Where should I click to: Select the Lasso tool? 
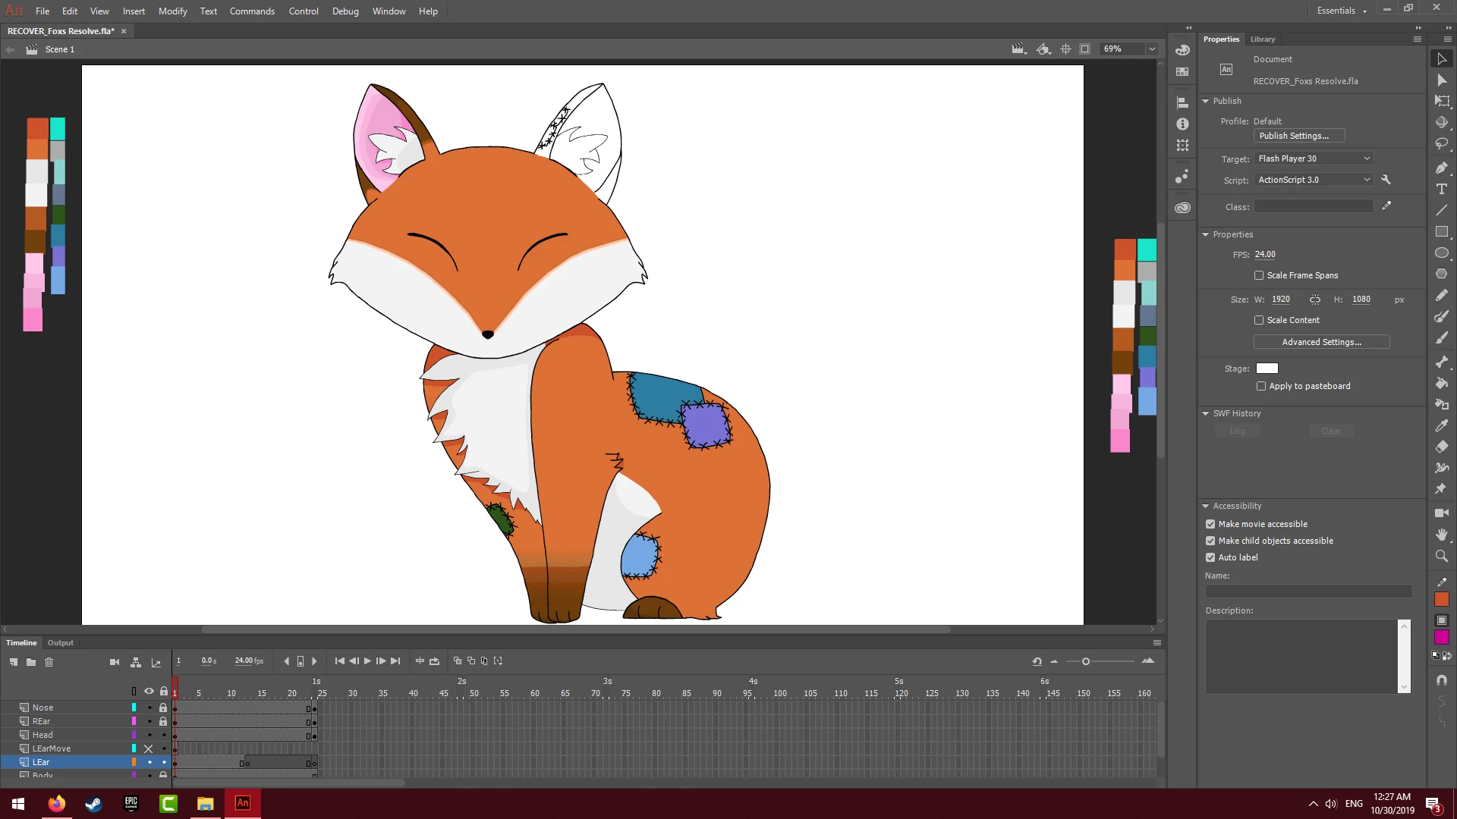pyautogui.click(x=1442, y=144)
